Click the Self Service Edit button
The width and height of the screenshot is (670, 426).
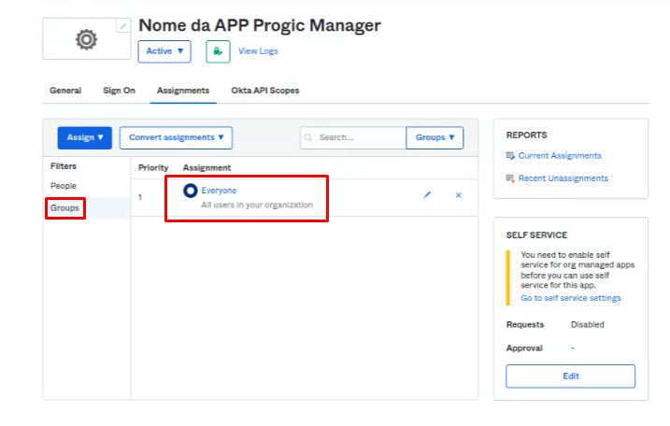click(570, 376)
